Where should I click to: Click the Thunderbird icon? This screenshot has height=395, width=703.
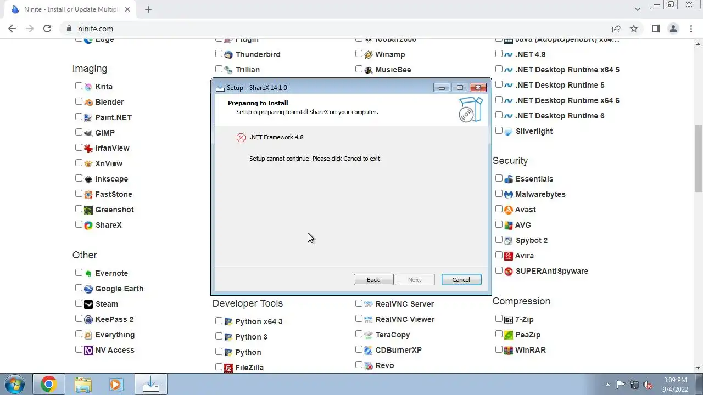point(228,54)
